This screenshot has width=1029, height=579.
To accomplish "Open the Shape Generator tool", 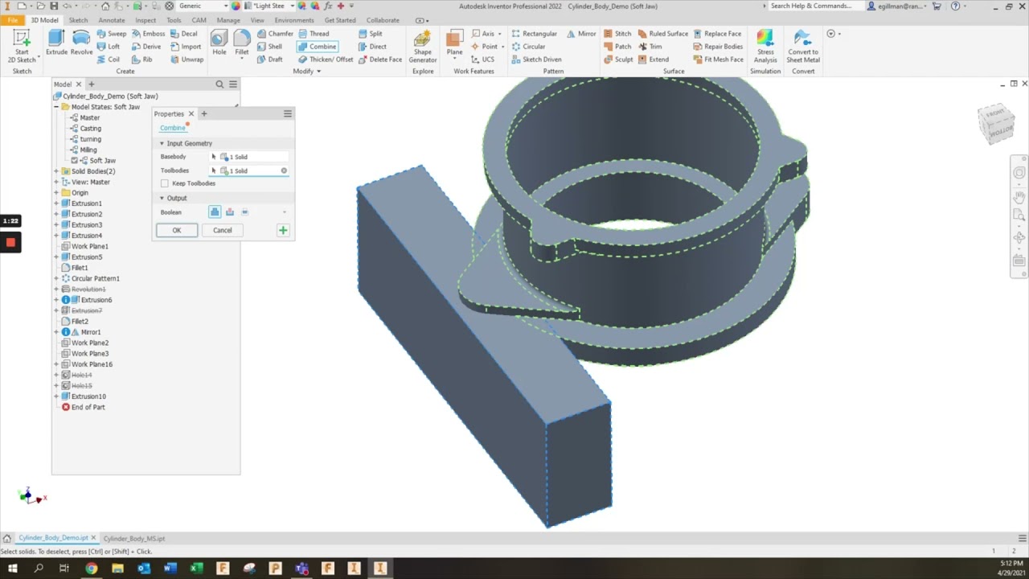I will [x=422, y=44].
